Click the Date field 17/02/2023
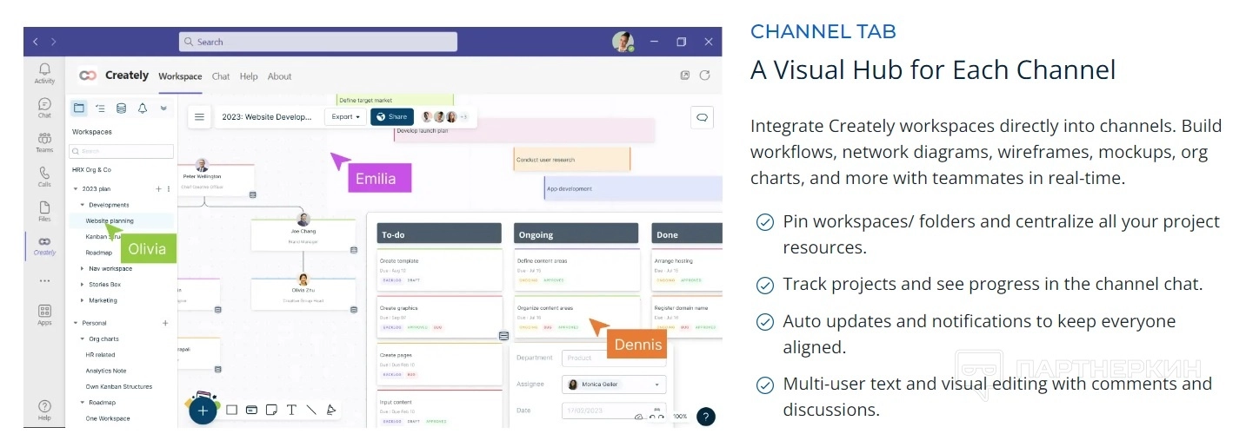Screen dimensions: 1246x447 click(614, 410)
